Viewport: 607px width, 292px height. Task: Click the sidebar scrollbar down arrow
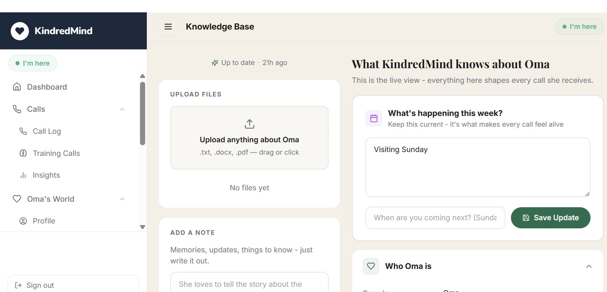pos(142,227)
